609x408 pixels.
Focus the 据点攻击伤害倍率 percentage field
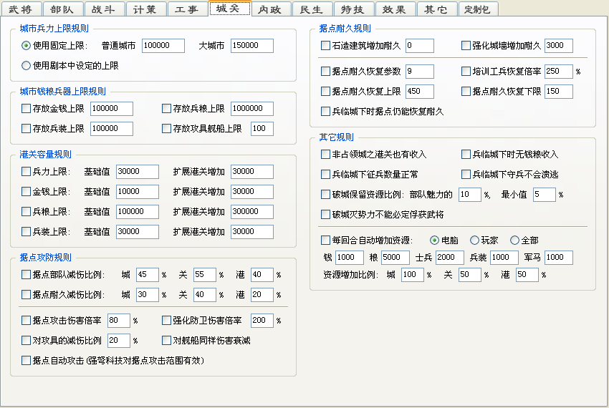[x=118, y=321]
